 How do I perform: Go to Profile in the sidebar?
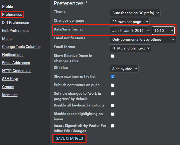[7, 6]
